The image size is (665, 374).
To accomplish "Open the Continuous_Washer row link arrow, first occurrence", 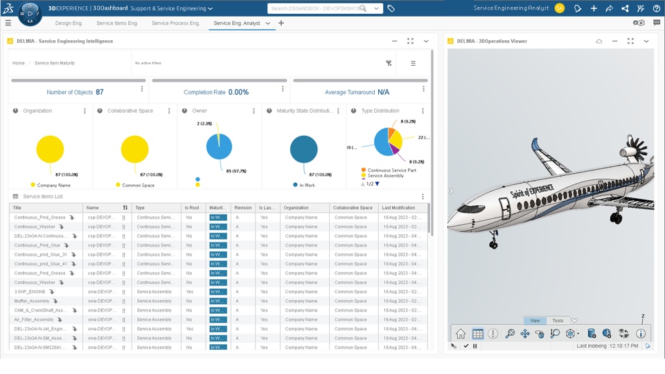I will coord(62,227).
